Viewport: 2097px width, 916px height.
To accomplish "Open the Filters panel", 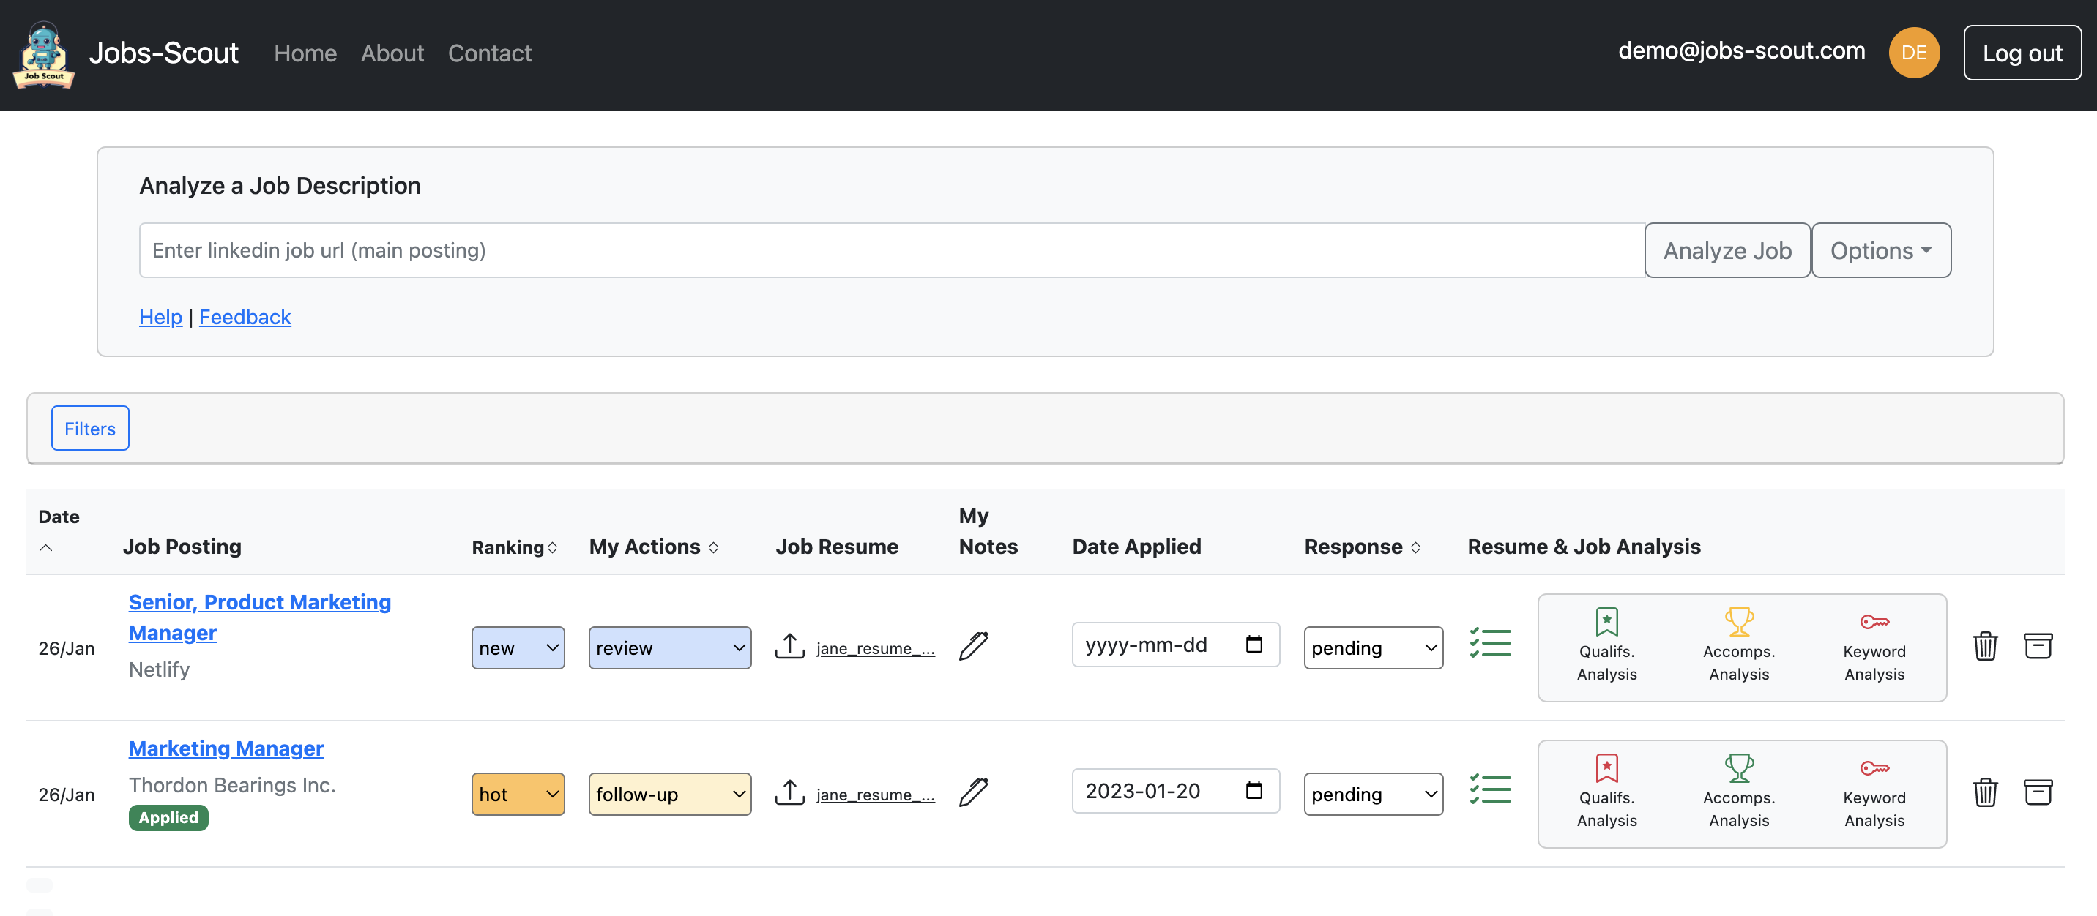I will tap(90, 428).
